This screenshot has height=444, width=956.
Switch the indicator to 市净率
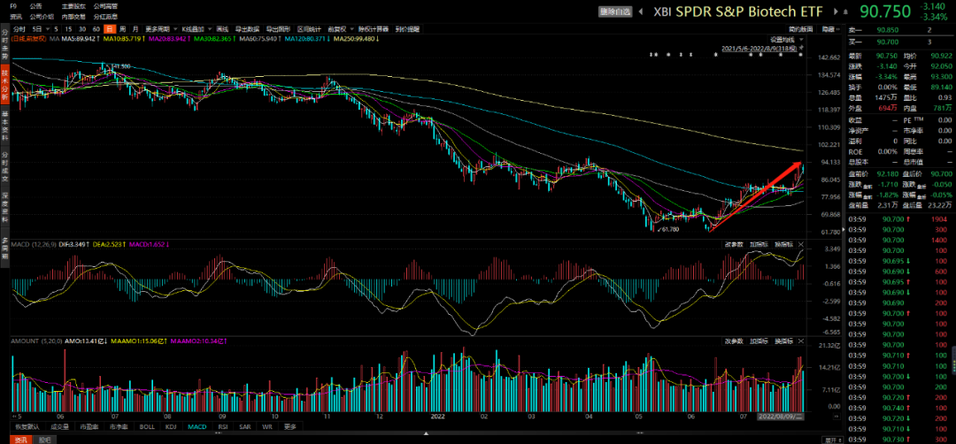pos(119,427)
